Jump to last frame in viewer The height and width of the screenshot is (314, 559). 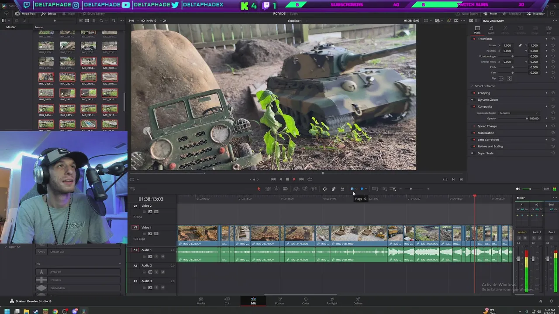[x=301, y=179]
